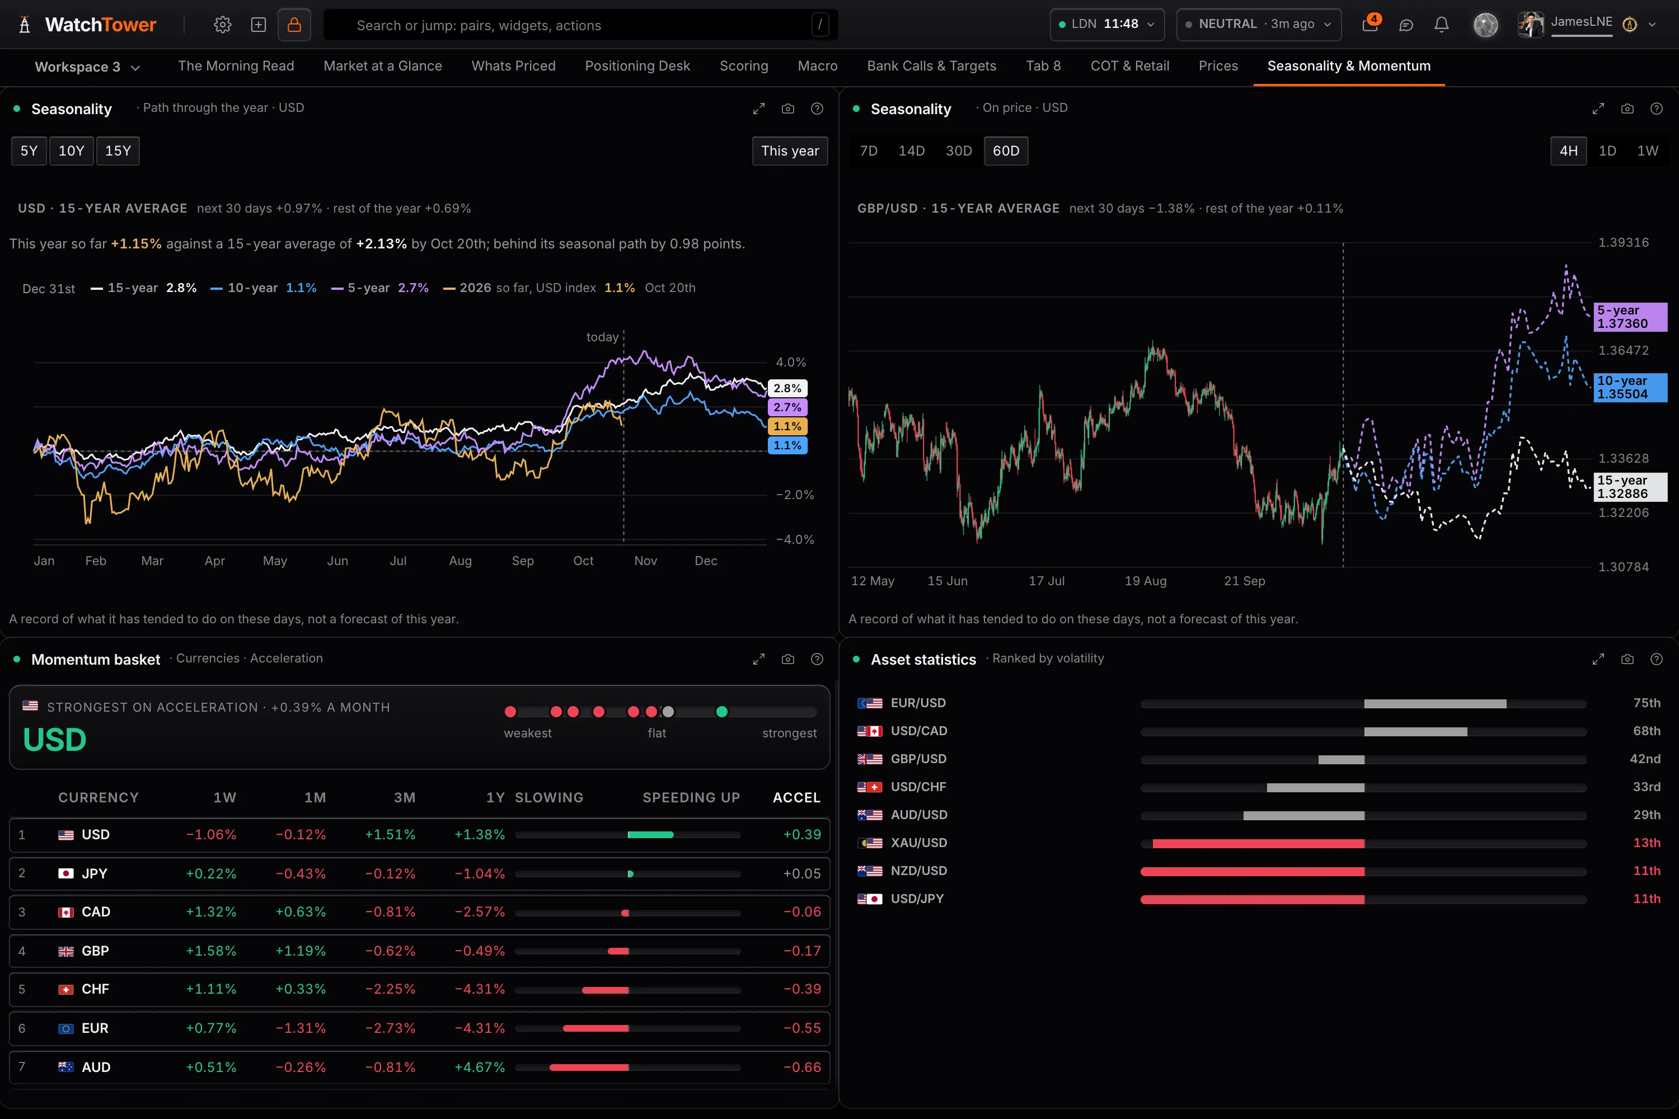Click the EUR/USD volatility rank bar
The width and height of the screenshot is (1679, 1119).
tap(1363, 704)
